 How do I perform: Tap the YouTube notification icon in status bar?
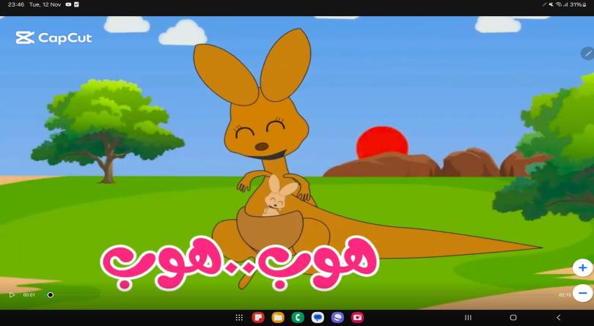[69, 4]
